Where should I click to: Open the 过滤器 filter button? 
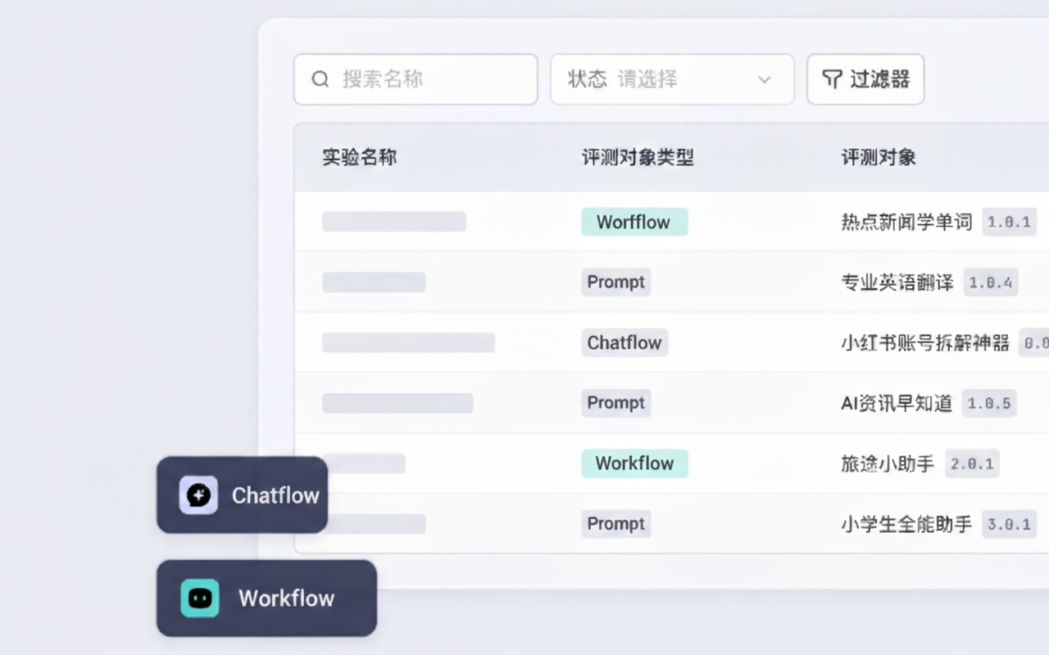865,79
